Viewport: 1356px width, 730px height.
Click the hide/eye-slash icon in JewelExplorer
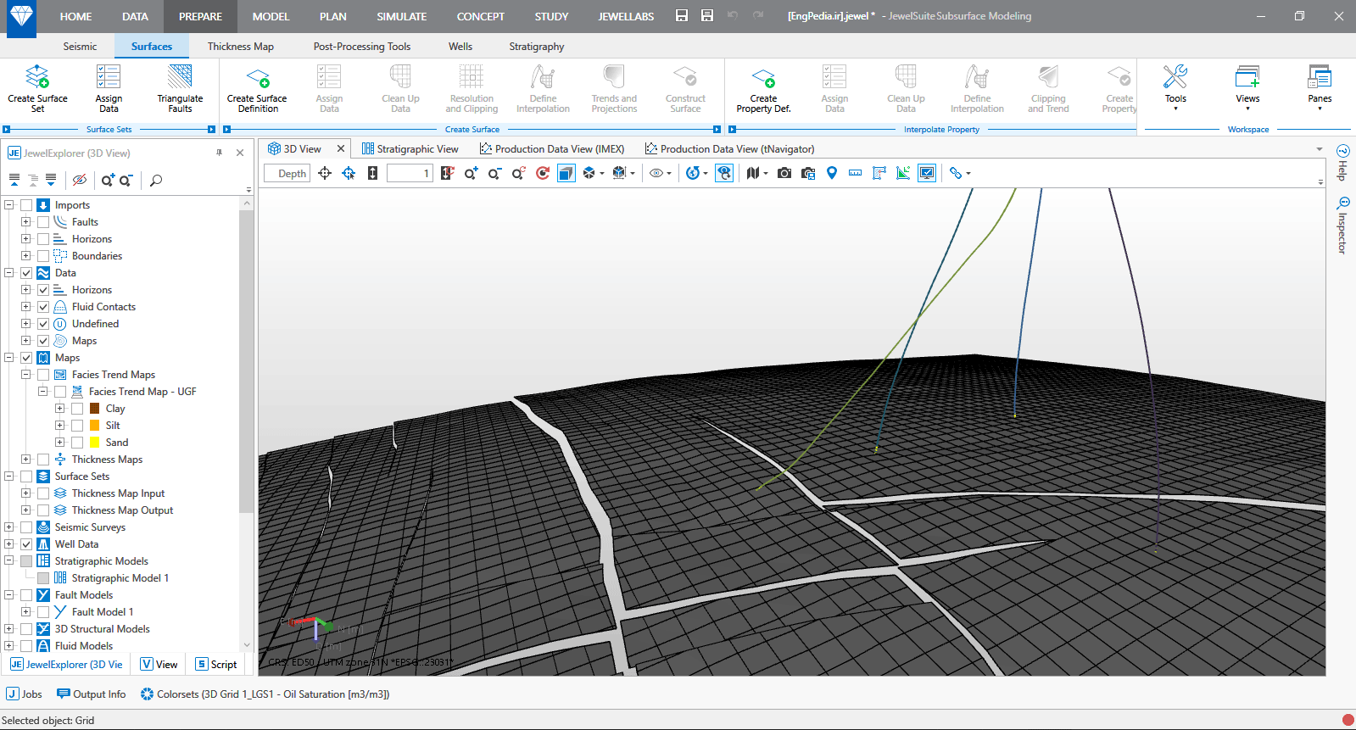pyautogui.click(x=80, y=180)
